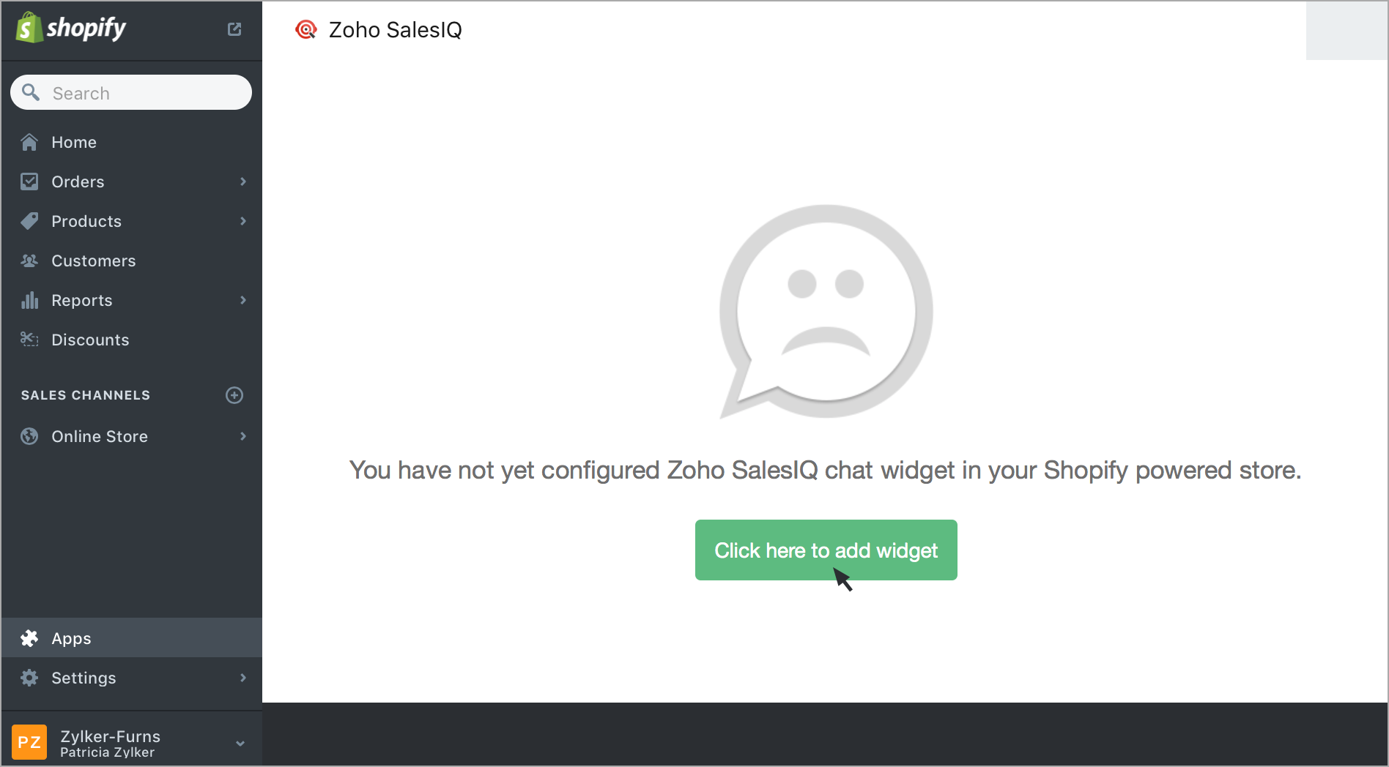Click the Settings gear icon
The height and width of the screenshot is (767, 1389).
(29, 678)
